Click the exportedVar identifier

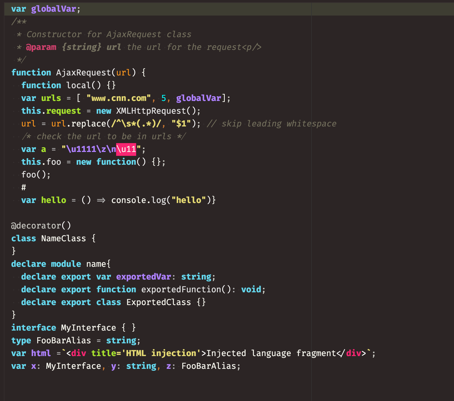coord(144,277)
